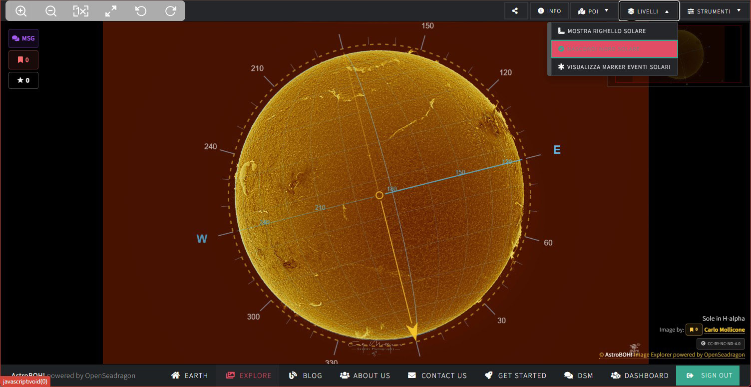751x387 pixels.
Task: Open ABOUT US page
Action: [365, 376]
